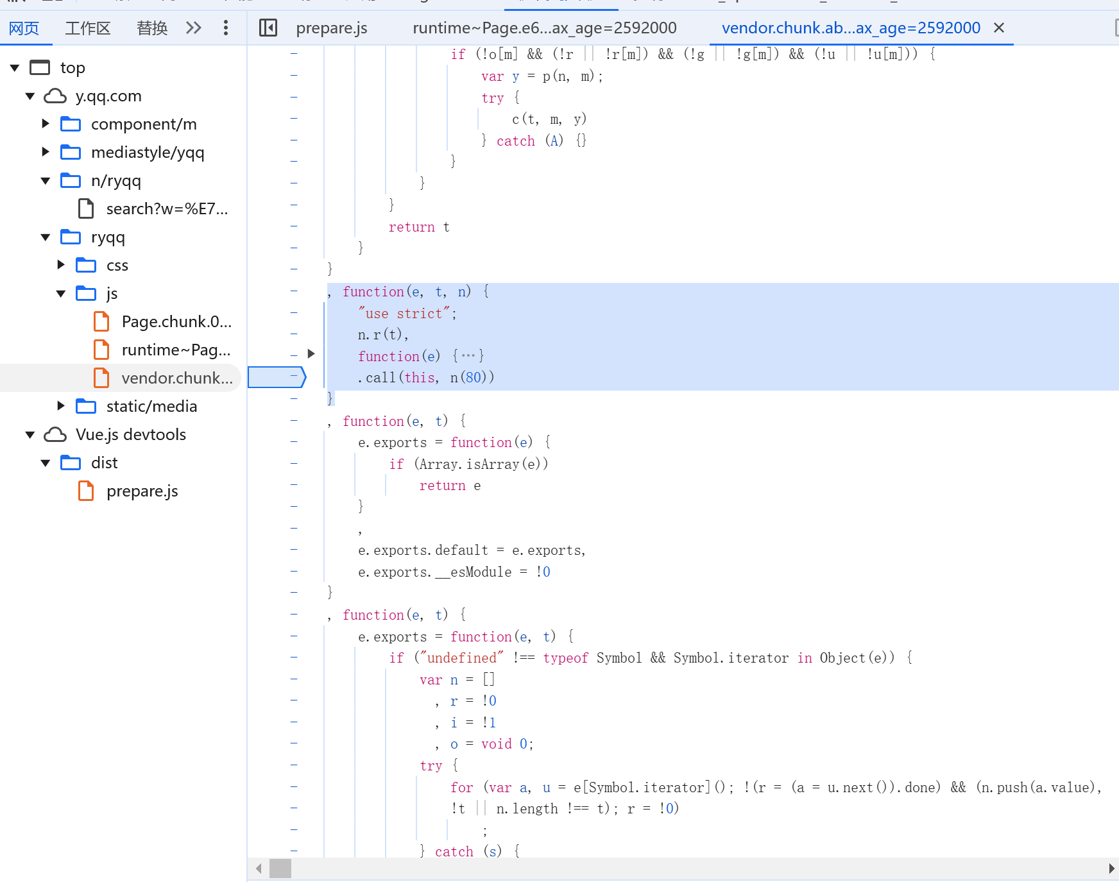Click the top frame icon
The image size is (1119, 882).
tap(40, 67)
